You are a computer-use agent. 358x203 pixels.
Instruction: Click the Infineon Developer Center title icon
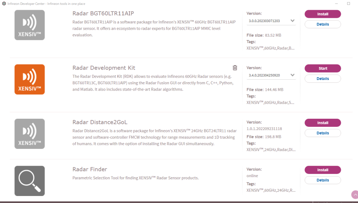(4, 3)
